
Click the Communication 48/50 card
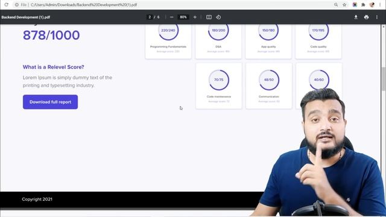(x=269, y=86)
